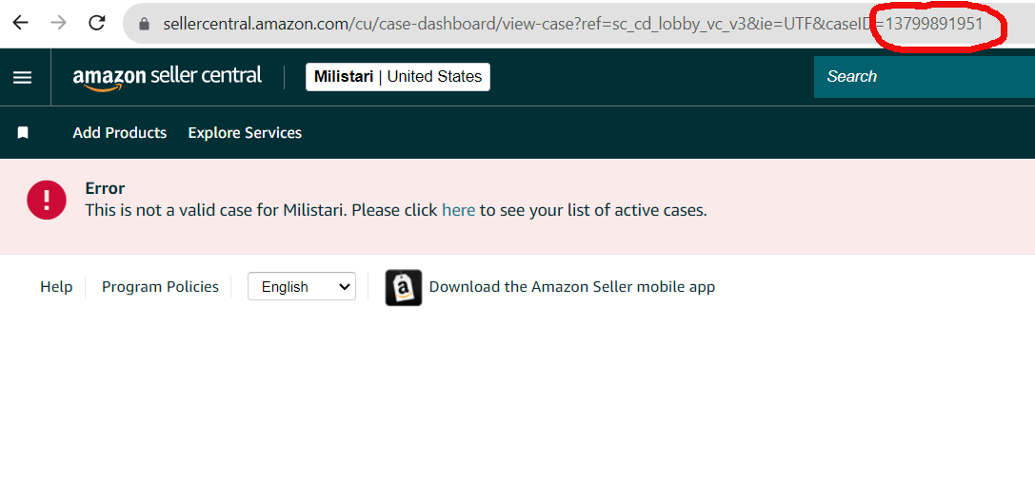Click the Amazon Seller app icon
This screenshot has width=1035, height=480.
(x=404, y=287)
